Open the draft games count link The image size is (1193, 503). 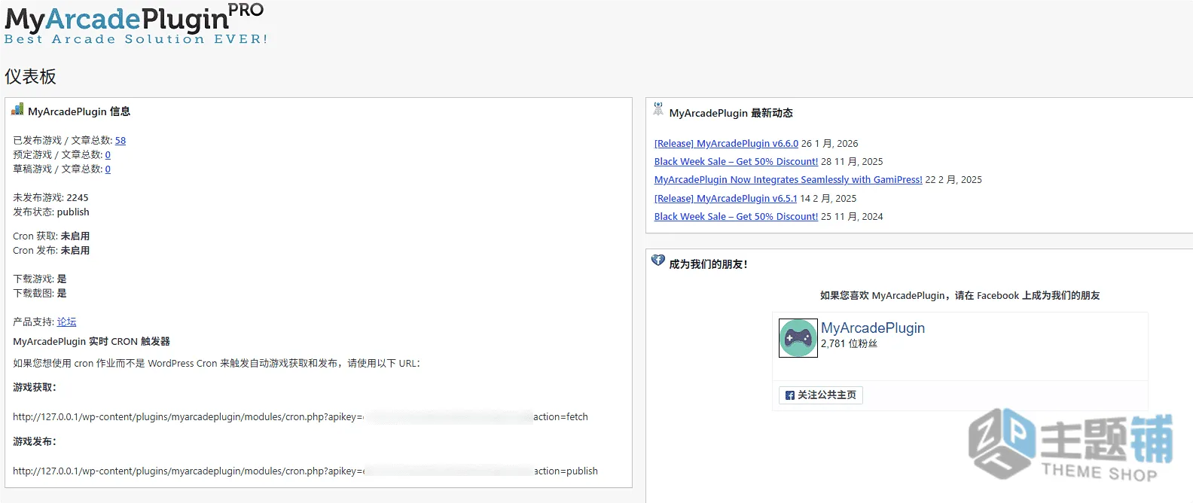[108, 169]
